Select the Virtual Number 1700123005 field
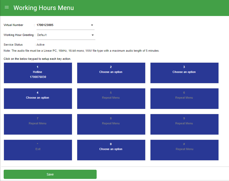 click(65, 25)
